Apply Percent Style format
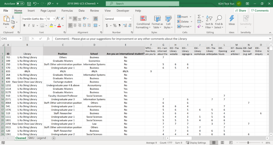Viewport: 273px width, 145px height. point(115,25)
